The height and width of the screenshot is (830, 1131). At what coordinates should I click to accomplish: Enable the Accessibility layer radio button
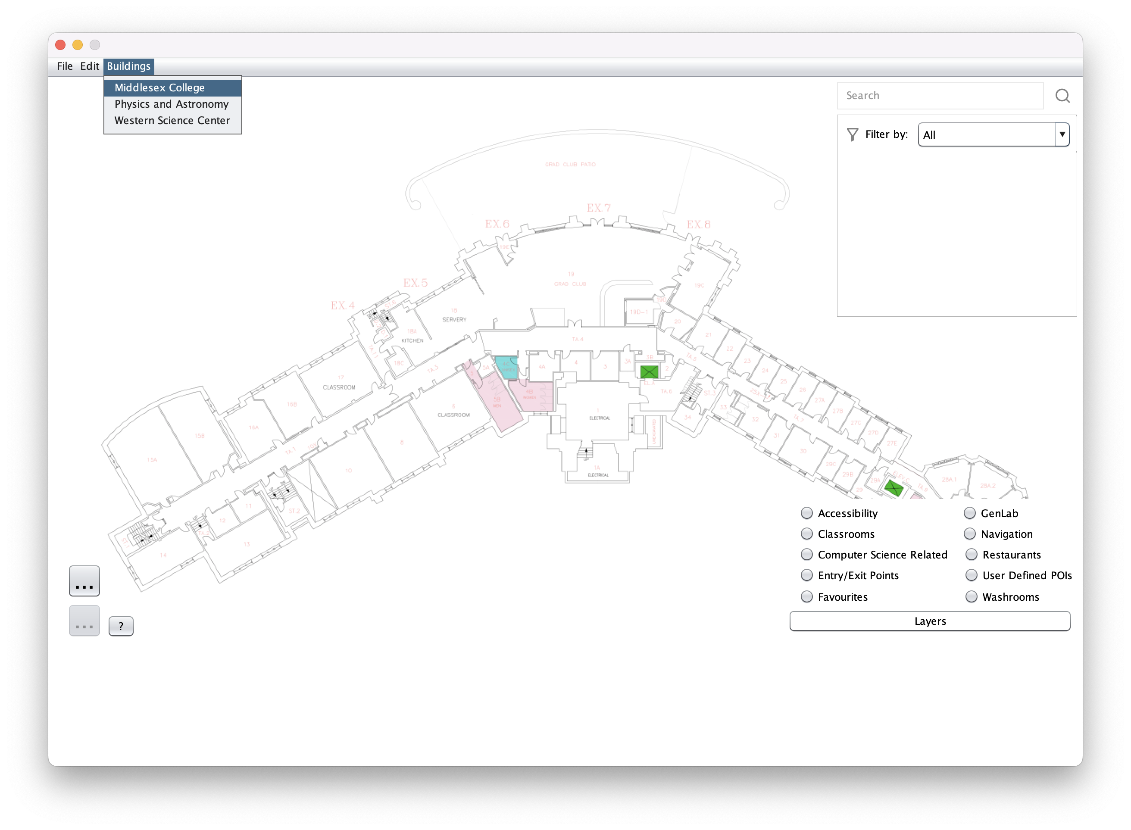tap(806, 513)
